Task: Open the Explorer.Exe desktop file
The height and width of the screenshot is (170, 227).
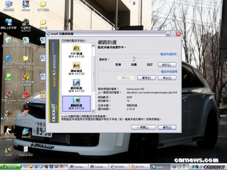Action: 26,149
